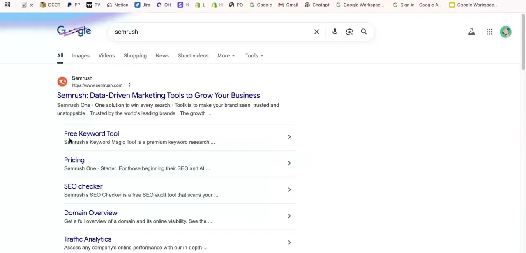Click the 'Semrush' site name above URL
526x253 pixels.
click(82, 78)
